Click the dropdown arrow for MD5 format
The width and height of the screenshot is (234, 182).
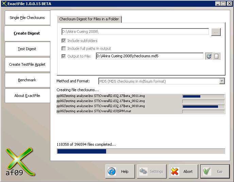(222, 81)
